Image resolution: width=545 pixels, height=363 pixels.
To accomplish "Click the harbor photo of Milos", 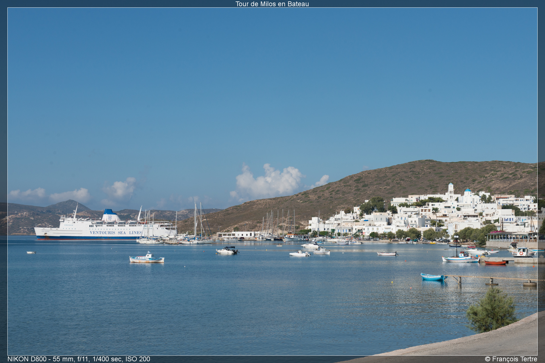I will coord(272,181).
